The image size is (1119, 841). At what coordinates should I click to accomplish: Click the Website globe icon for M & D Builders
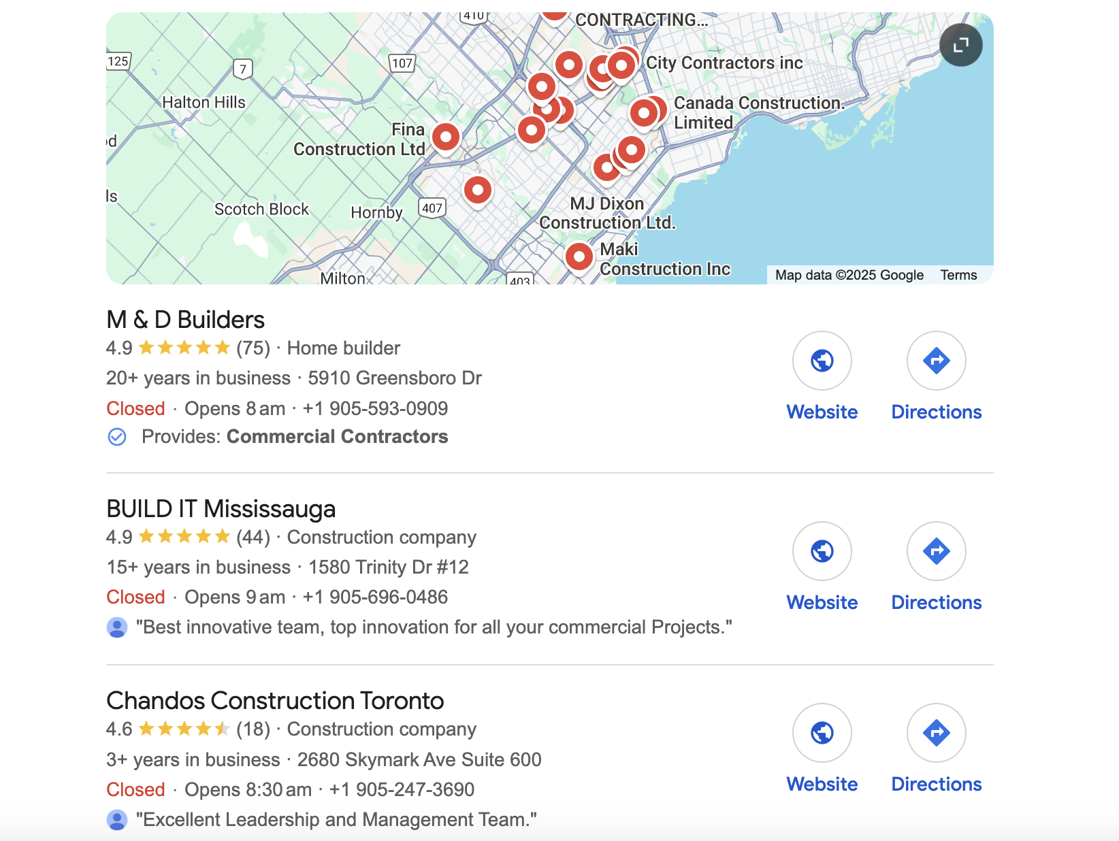click(822, 361)
